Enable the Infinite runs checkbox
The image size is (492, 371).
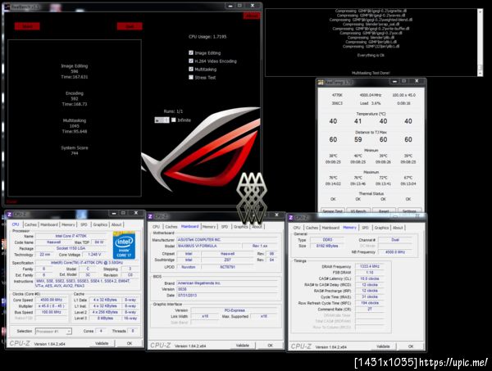pyautogui.click(x=174, y=120)
